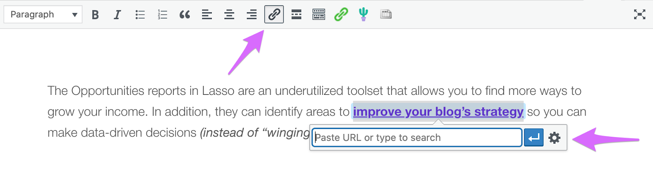Open link options gear icon

(554, 138)
